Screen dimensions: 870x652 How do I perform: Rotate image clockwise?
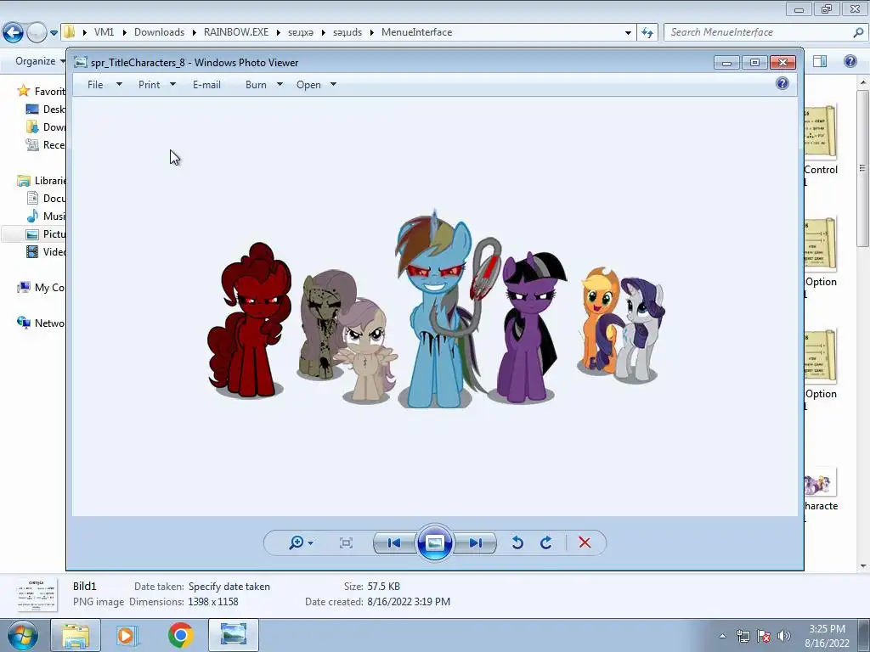(546, 542)
